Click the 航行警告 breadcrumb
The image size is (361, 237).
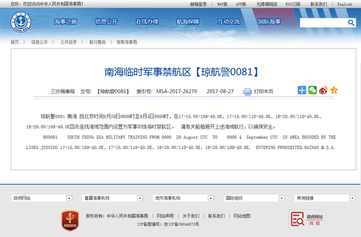(98, 42)
